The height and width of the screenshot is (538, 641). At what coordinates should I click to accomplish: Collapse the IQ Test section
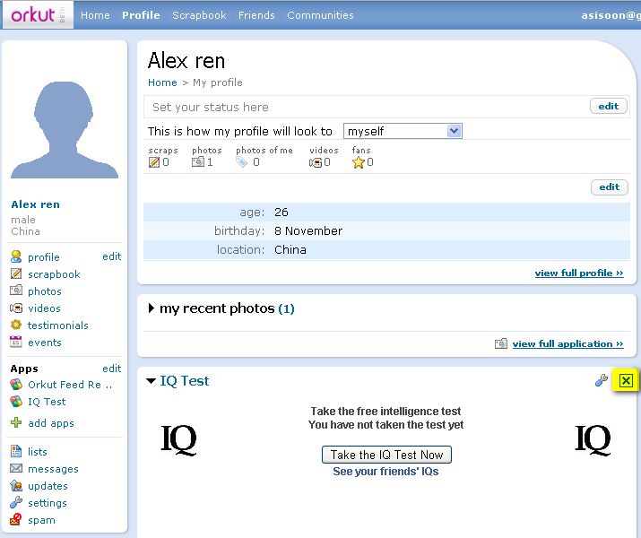tap(152, 381)
